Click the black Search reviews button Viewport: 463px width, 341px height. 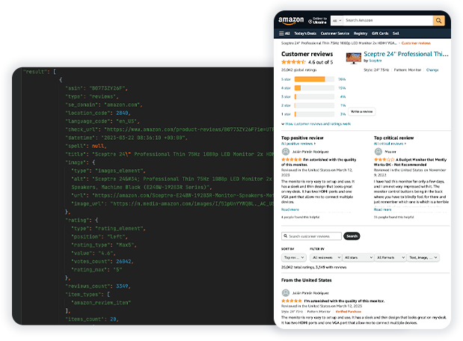pos(352,236)
